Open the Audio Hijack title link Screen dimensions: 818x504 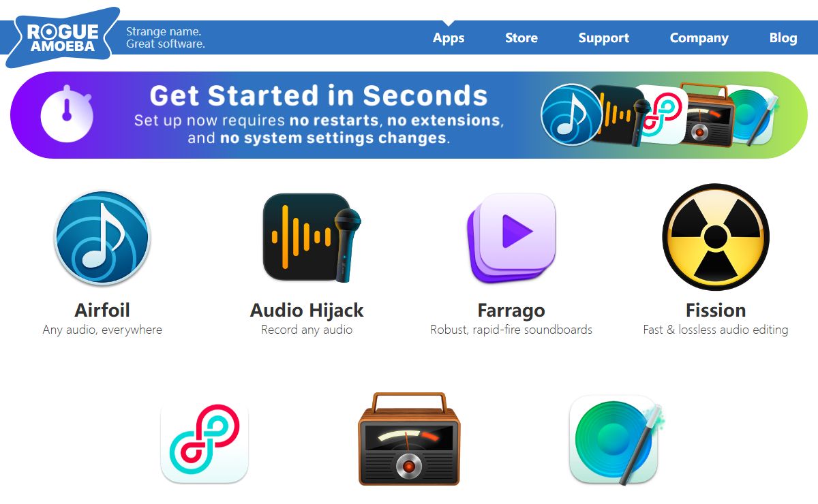pyautogui.click(x=307, y=311)
